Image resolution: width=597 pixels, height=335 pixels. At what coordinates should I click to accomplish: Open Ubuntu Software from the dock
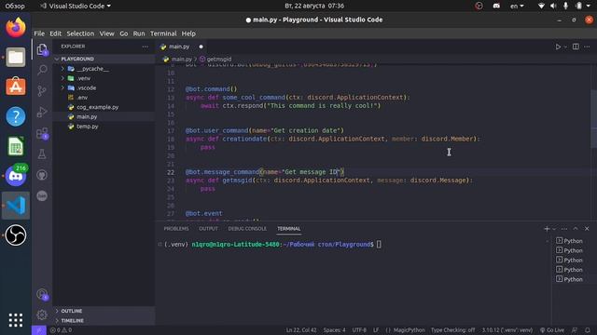point(16,87)
